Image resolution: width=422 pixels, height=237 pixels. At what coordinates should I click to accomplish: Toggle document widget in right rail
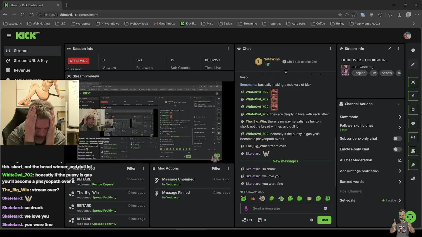click(x=413, y=110)
